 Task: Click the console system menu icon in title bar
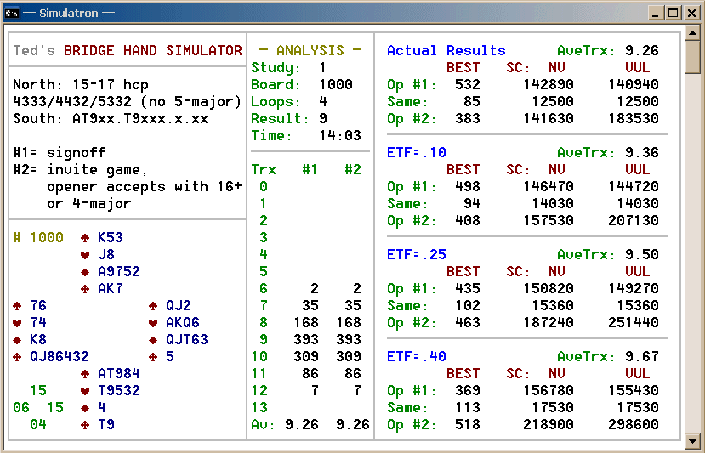(x=12, y=12)
